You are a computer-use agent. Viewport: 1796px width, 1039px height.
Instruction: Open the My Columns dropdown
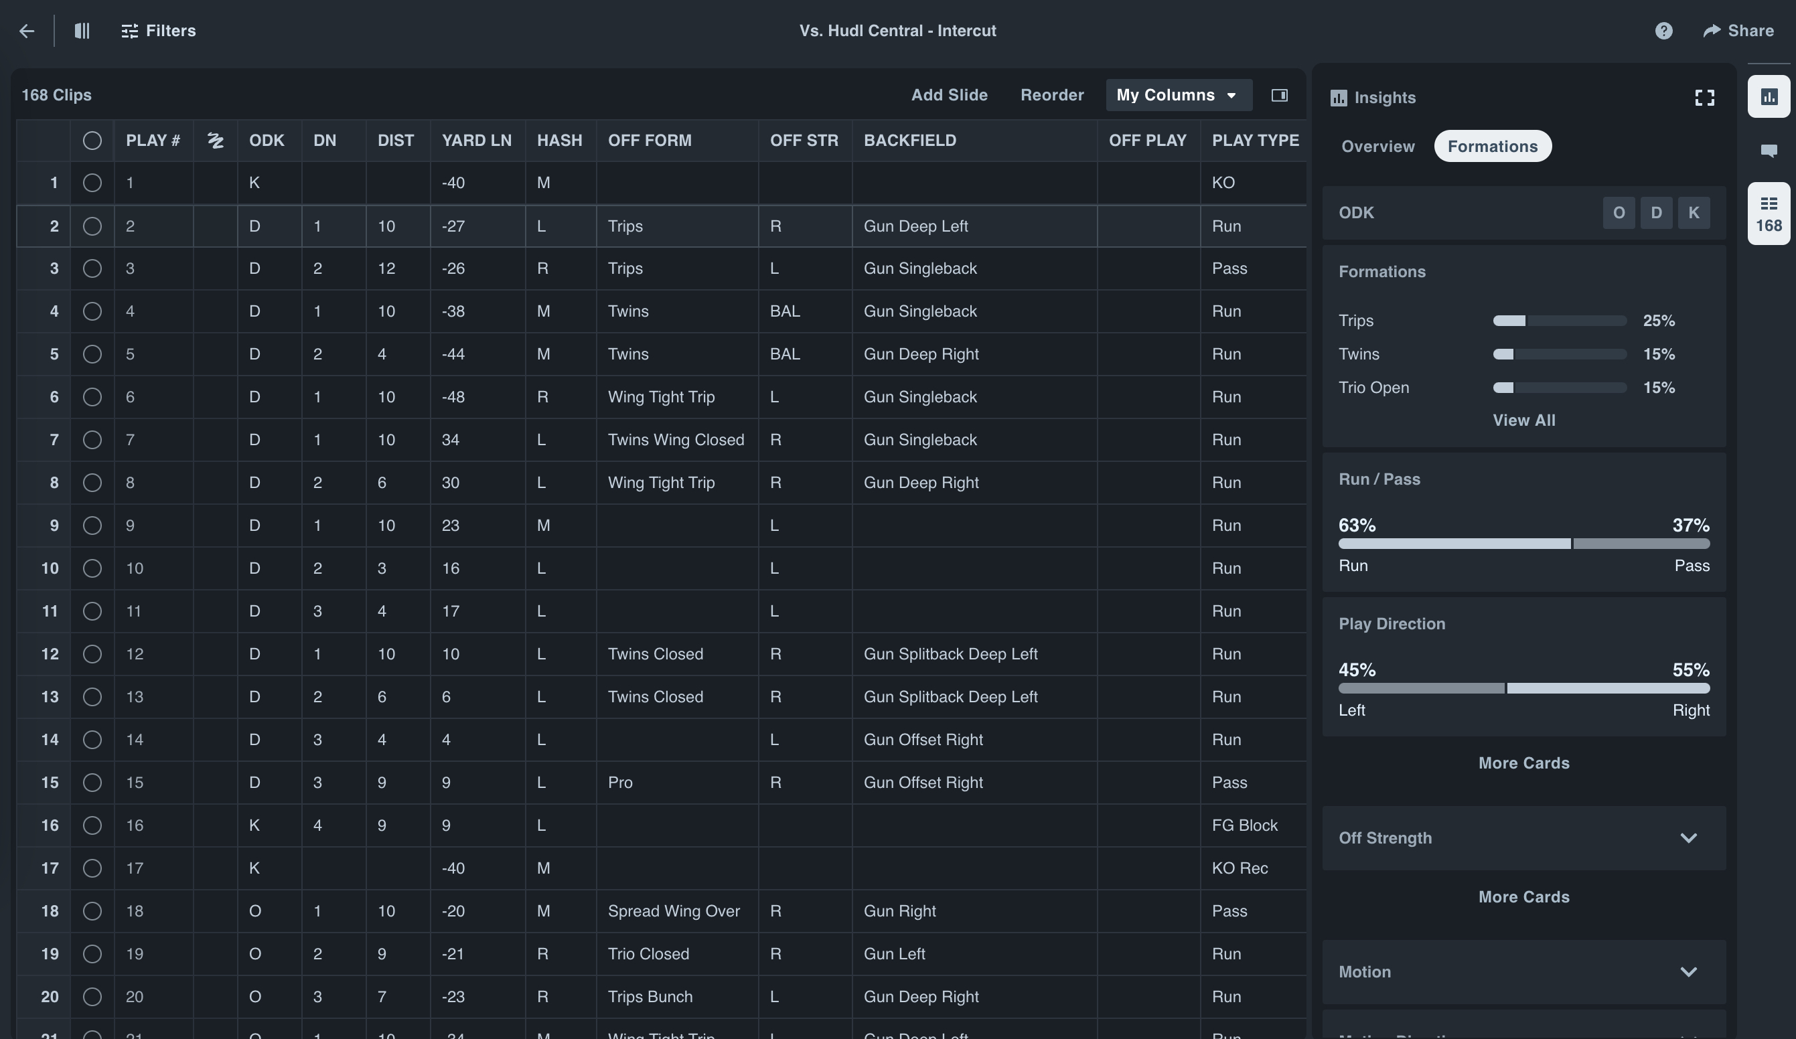(1178, 95)
